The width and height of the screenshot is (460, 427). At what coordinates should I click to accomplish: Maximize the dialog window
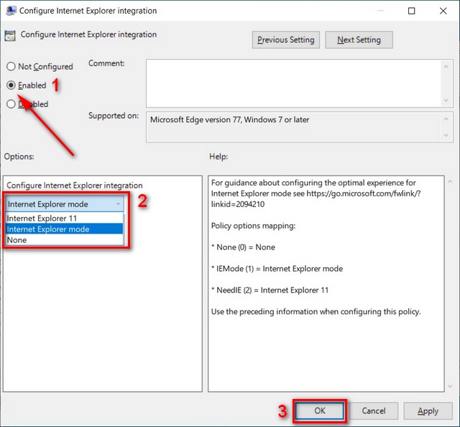412,11
